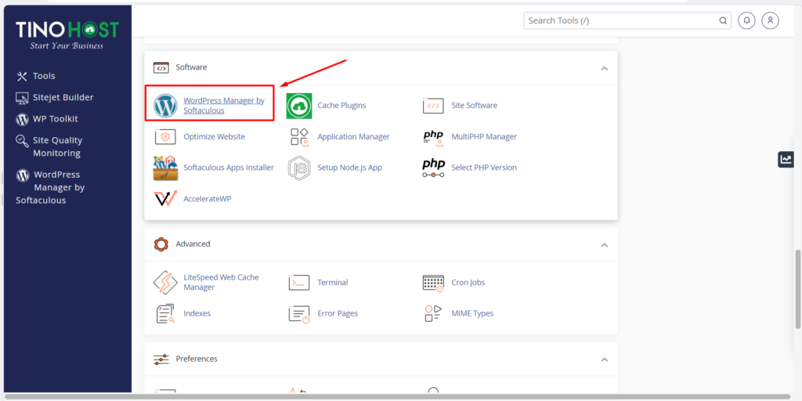This screenshot has width=802, height=401.
Task: Click the Cron Jobs calendar icon
Action: pyautogui.click(x=433, y=283)
